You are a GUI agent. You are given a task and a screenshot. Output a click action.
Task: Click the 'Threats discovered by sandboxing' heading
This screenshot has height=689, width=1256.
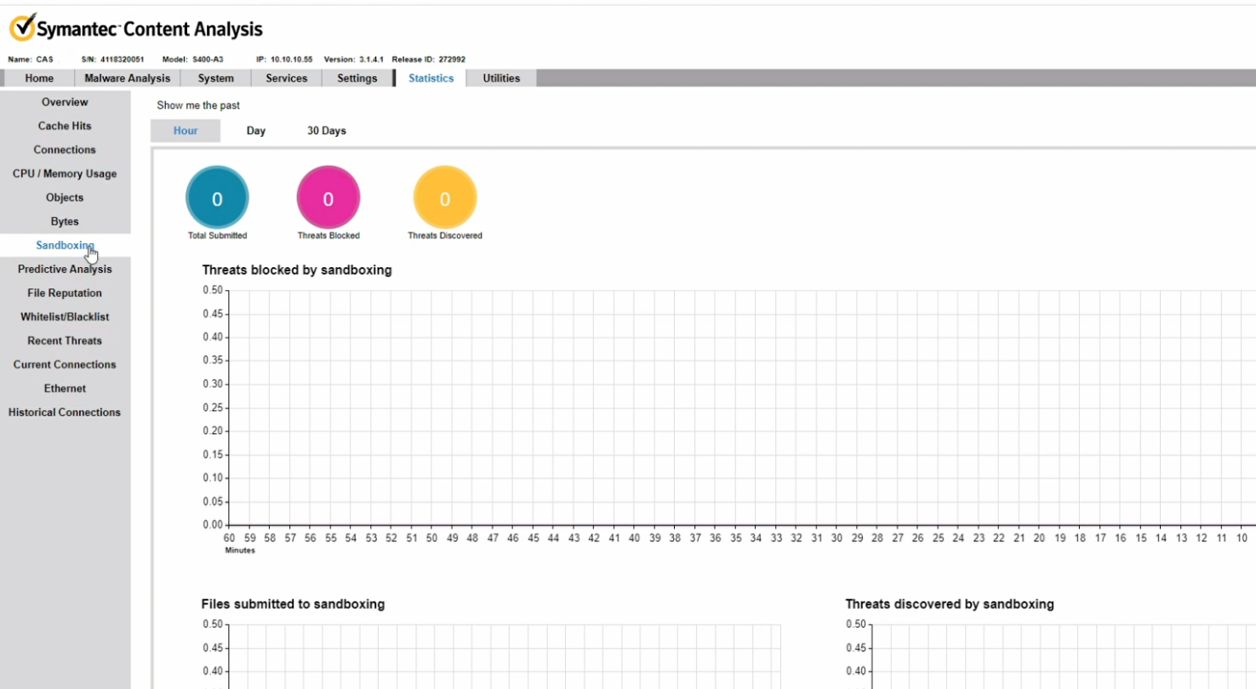point(950,604)
